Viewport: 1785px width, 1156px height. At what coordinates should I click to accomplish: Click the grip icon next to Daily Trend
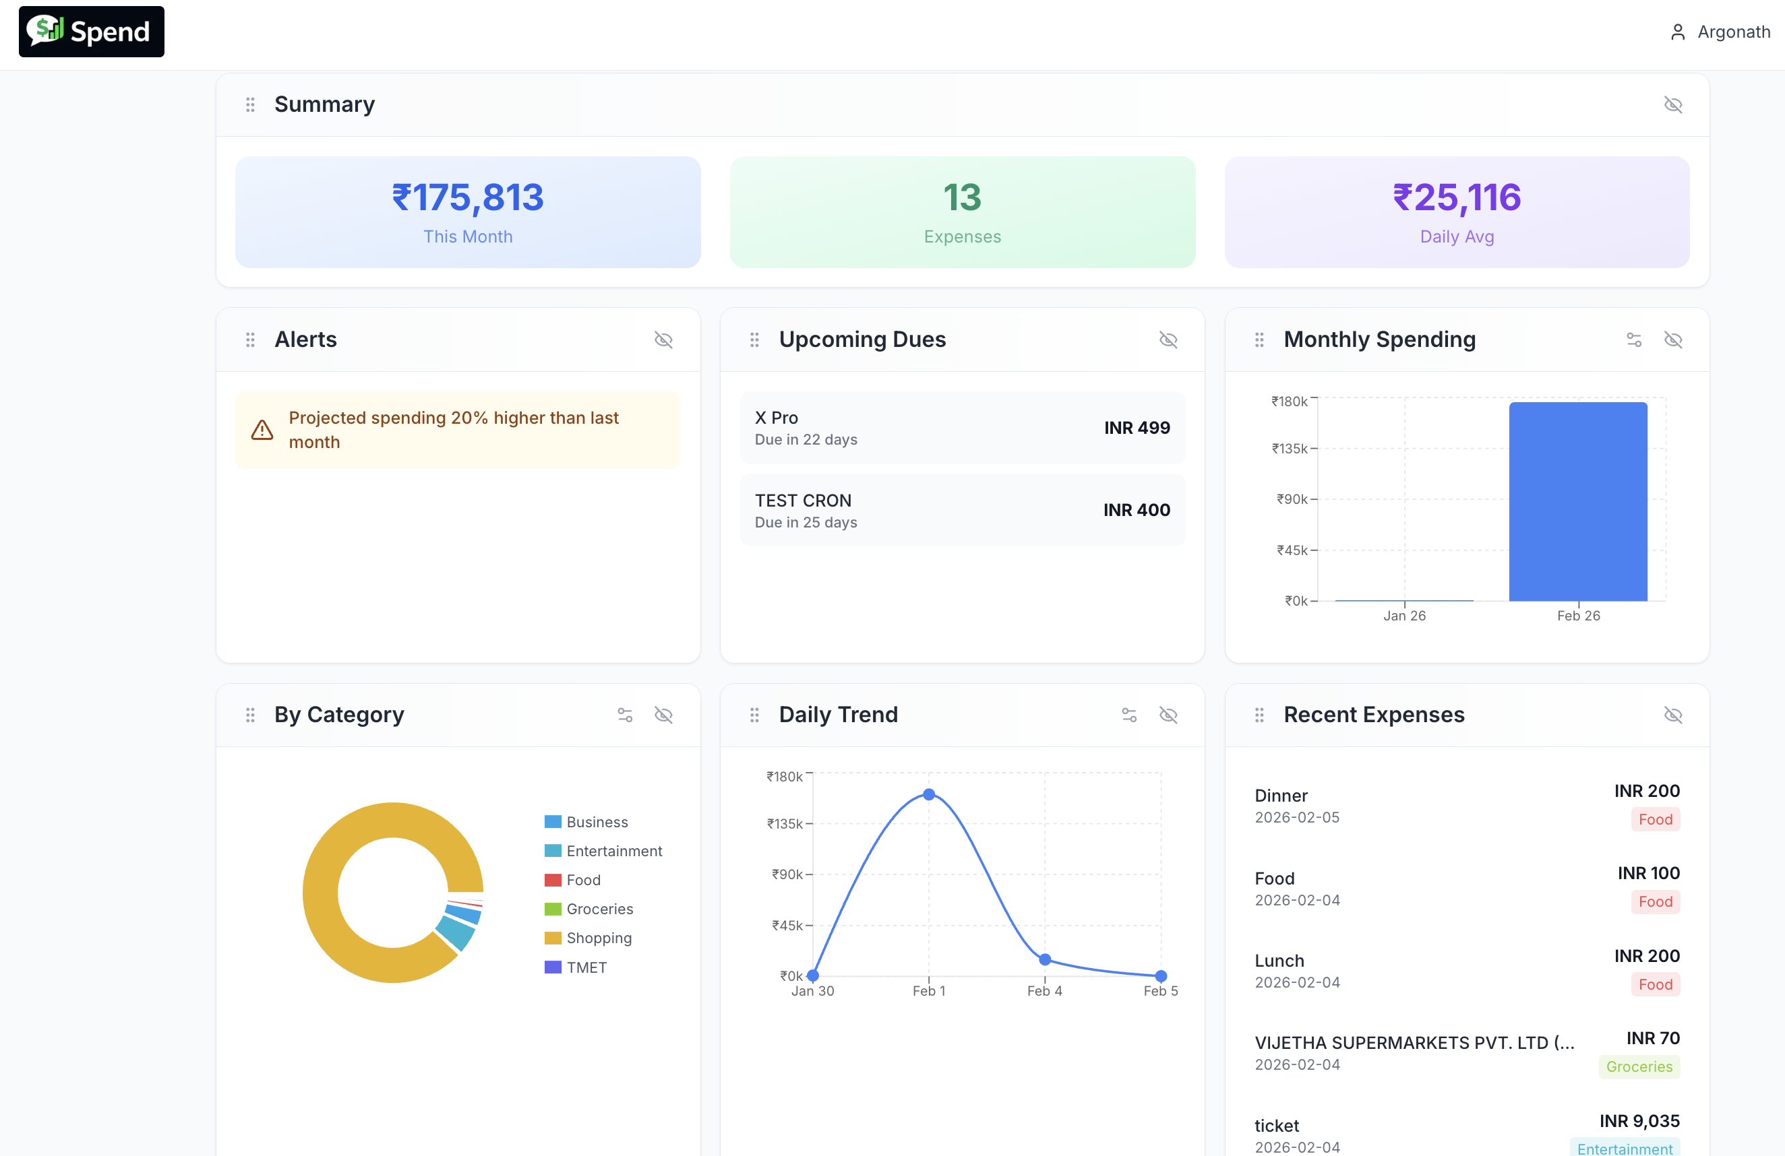(x=754, y=715)
